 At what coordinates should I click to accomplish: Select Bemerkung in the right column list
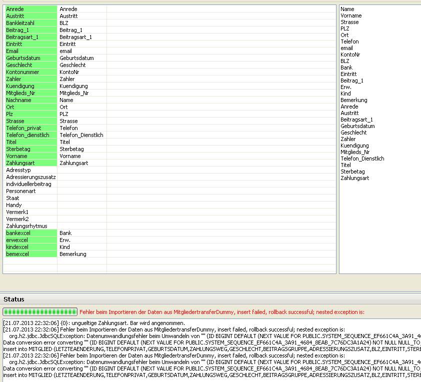(354, 100)
